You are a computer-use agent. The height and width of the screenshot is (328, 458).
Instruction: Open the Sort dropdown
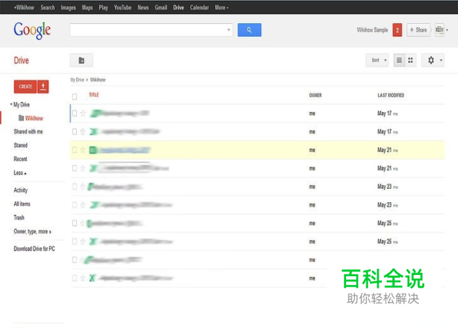[x=377, y=60]
